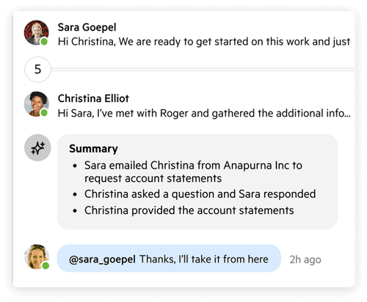Click the 2h ago timestamp

(305, 259)
